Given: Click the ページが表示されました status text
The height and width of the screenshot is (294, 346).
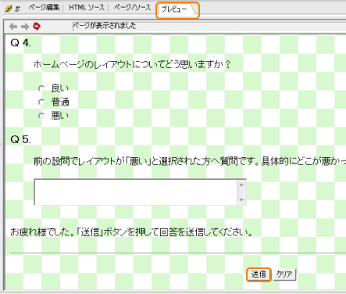Looking at the screenshot, I should tap(105, 26).
